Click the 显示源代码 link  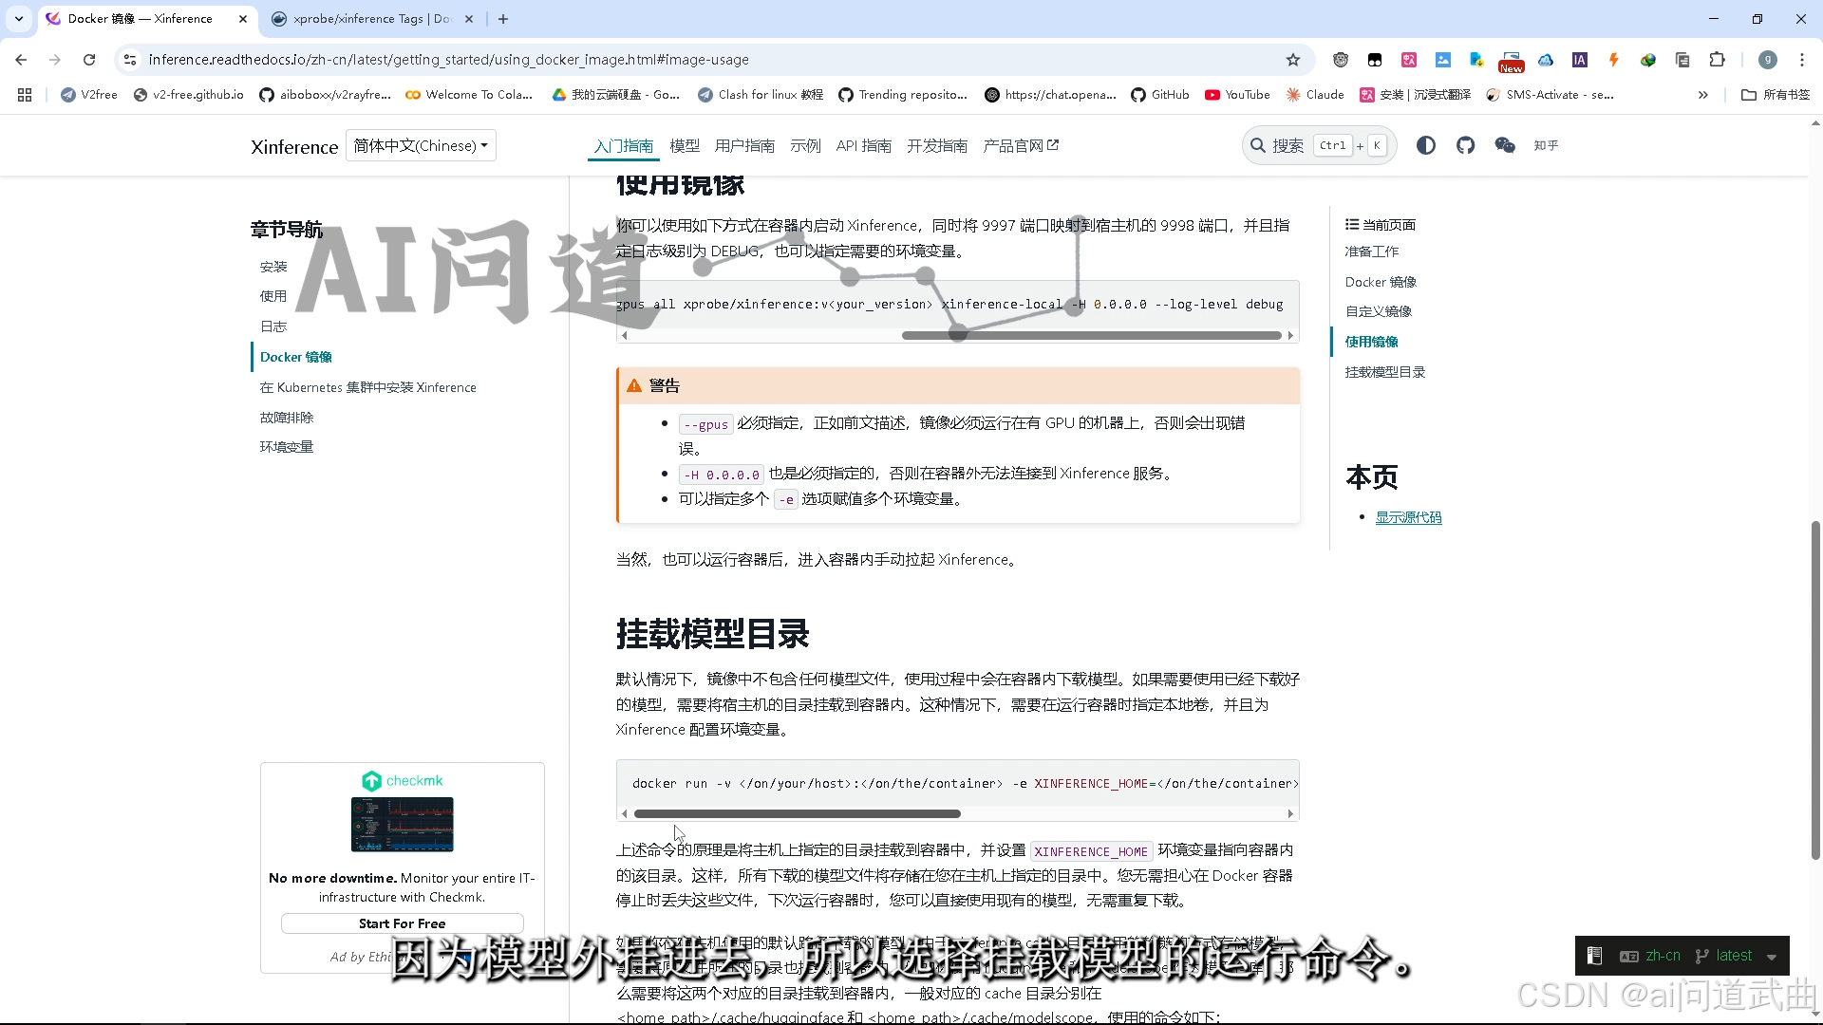pyautogui.click(x=1408, y=517)
